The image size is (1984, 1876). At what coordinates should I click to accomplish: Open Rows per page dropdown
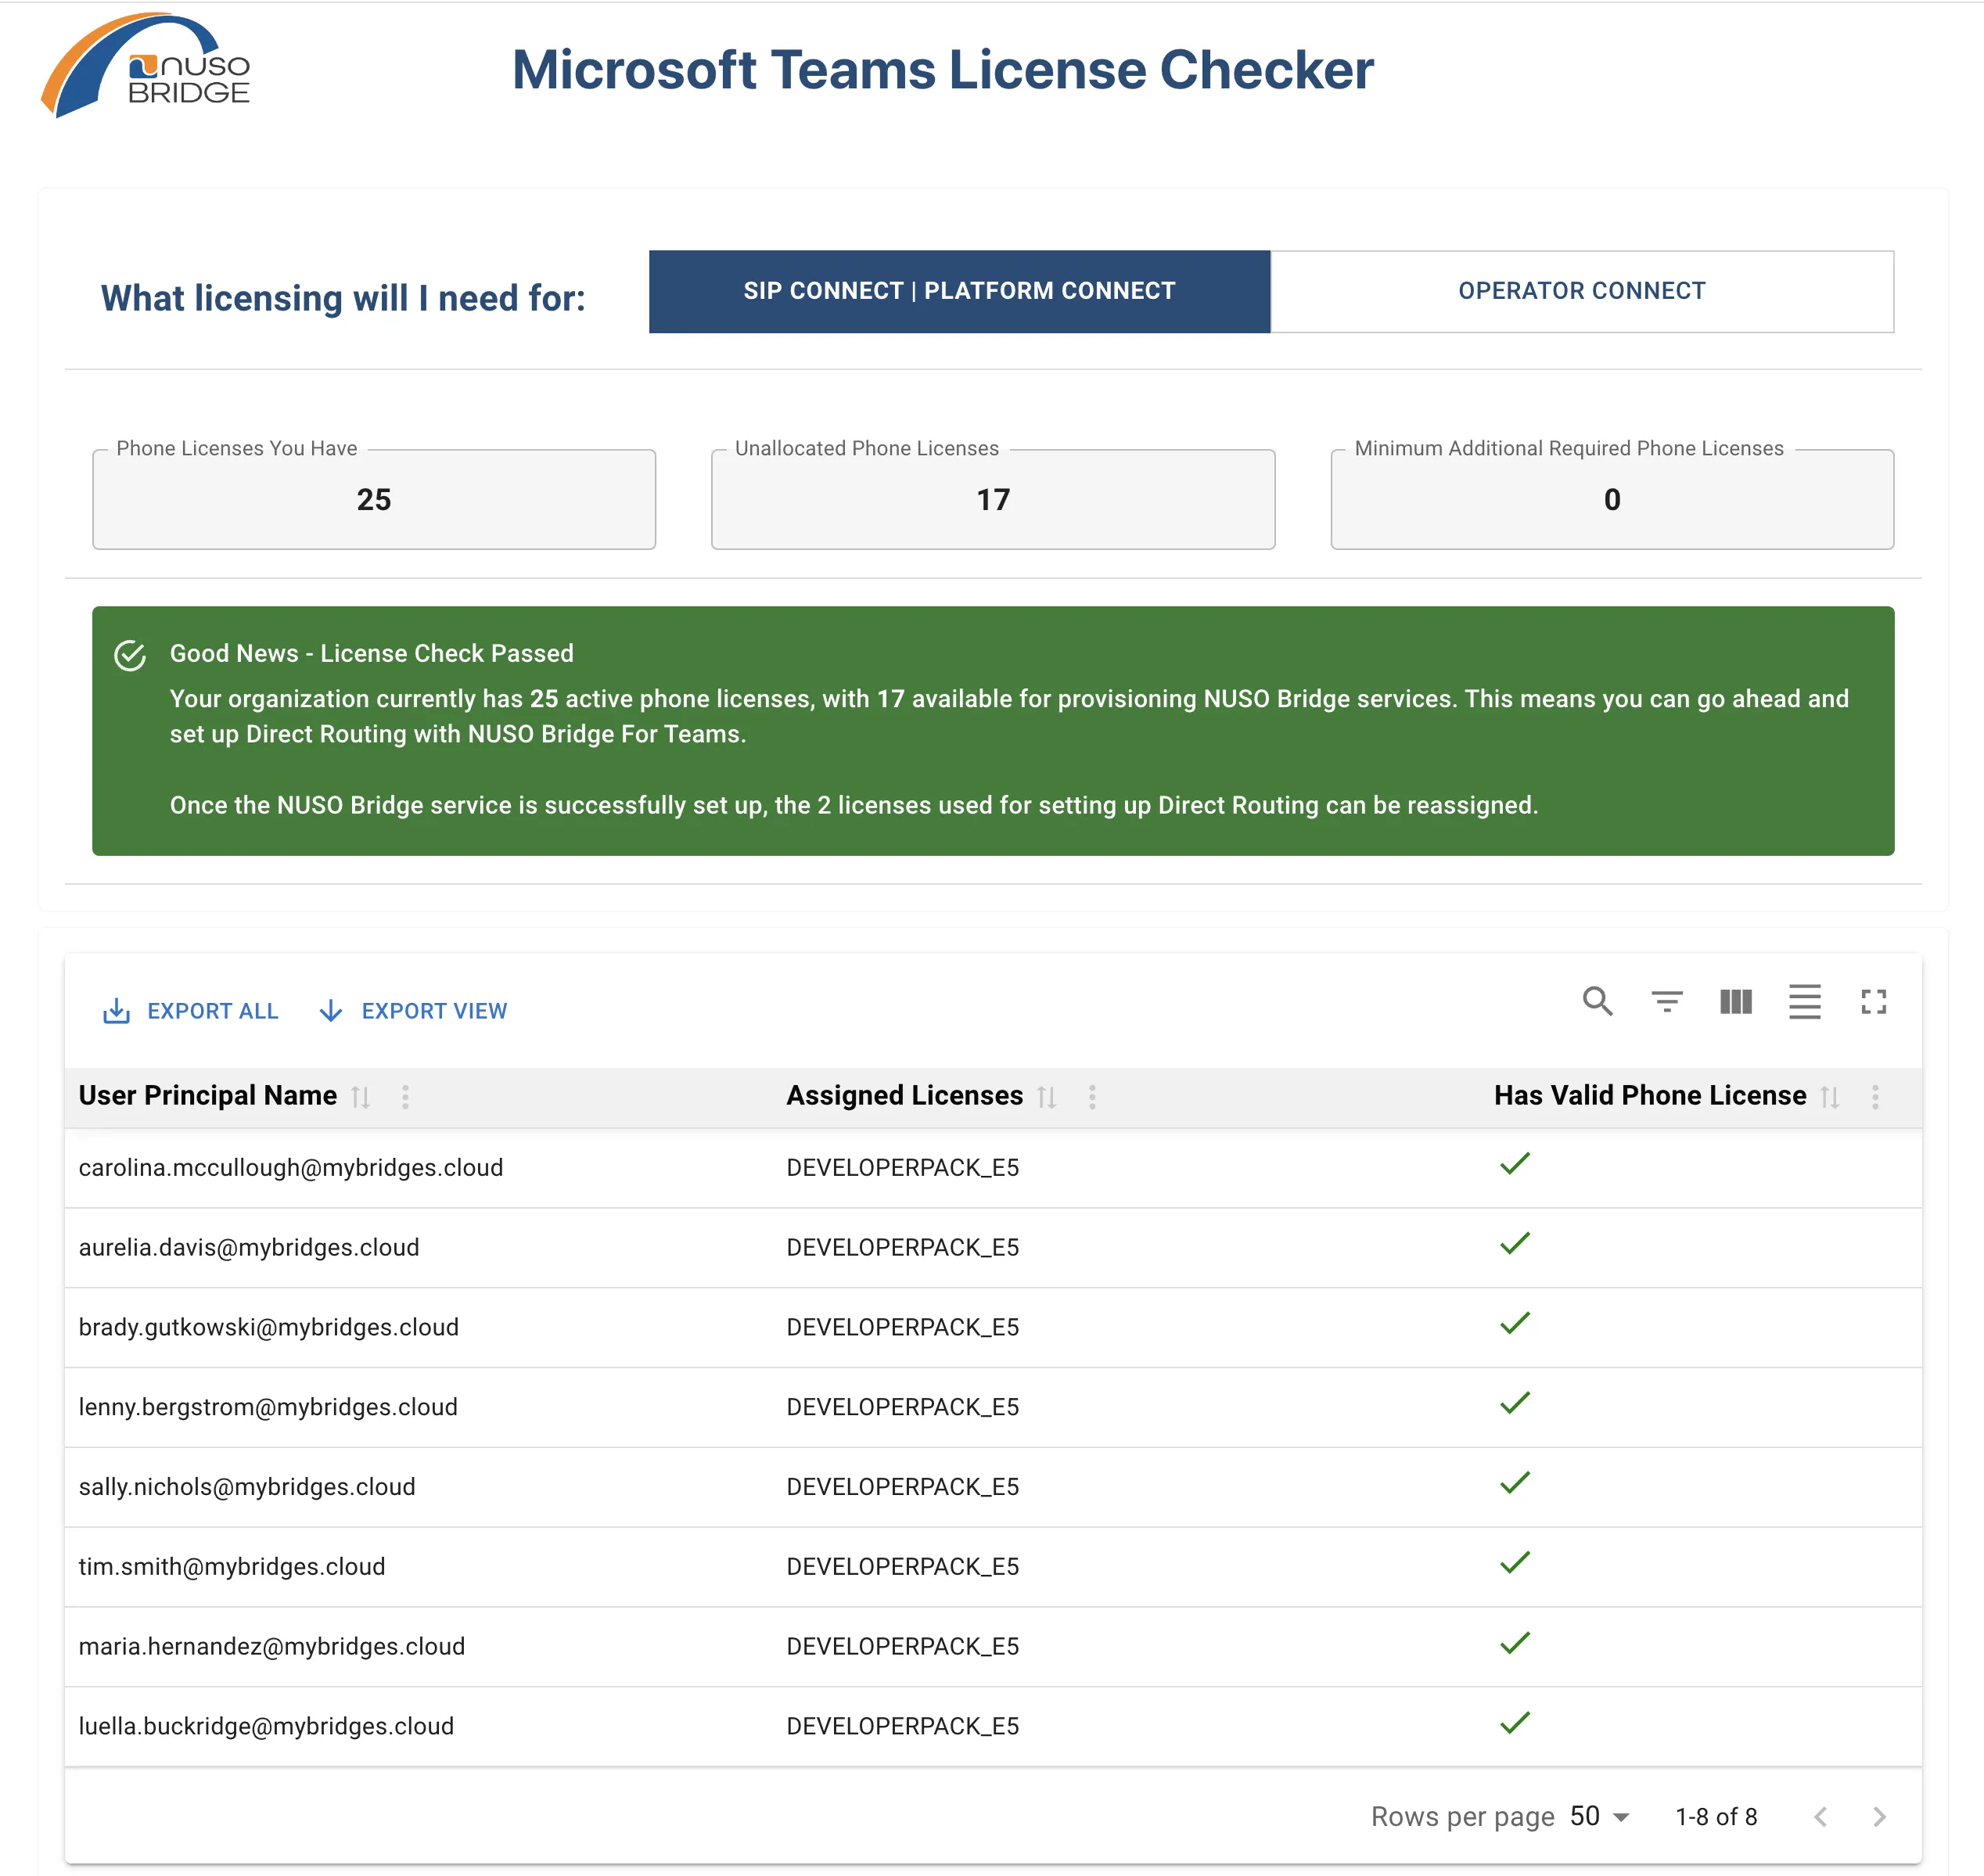tap(1600, 1817)
